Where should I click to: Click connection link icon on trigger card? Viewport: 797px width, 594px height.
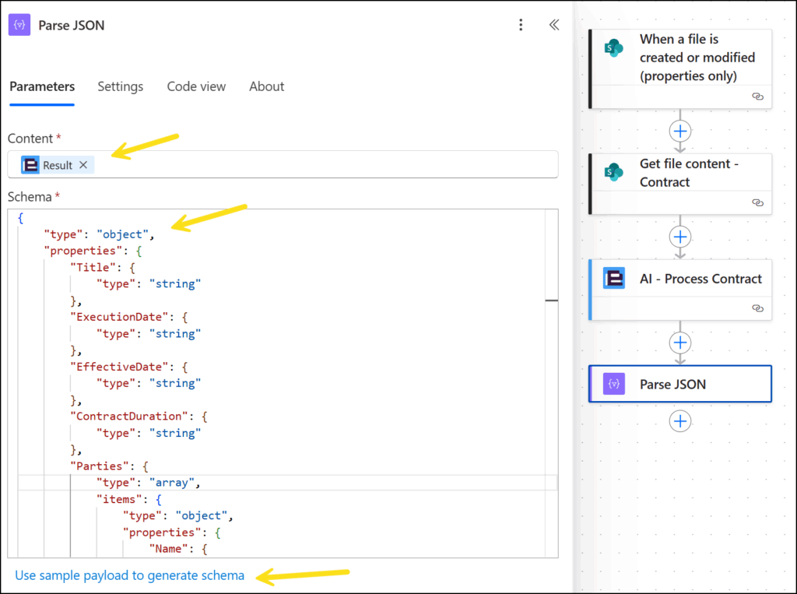(757, 97)
